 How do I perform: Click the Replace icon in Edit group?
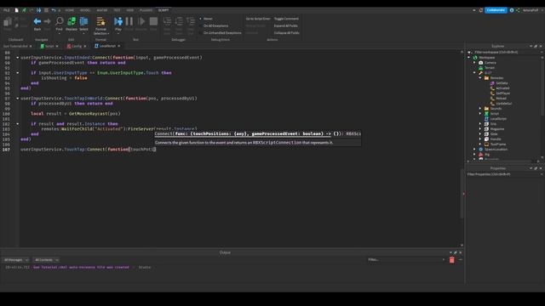point(72,21)
